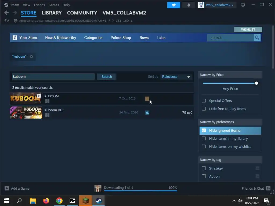Viewport: 275px width, 206px height.
Task: Open the VM5_COLLABVM2 profile tab
Action: point(124,13)
